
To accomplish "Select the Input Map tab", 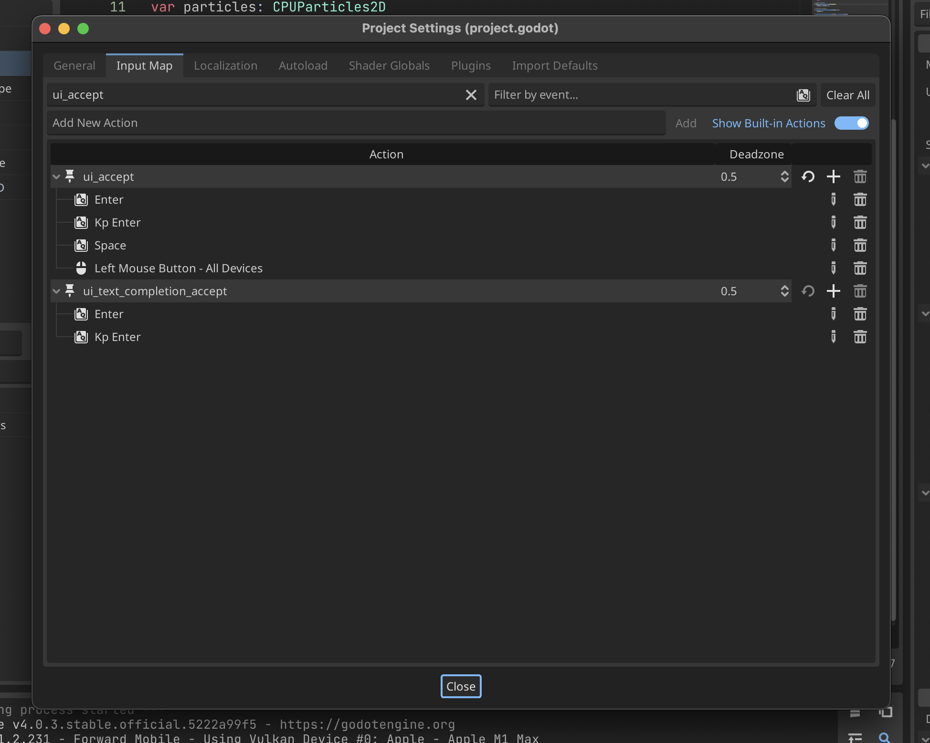I will 144,66.
